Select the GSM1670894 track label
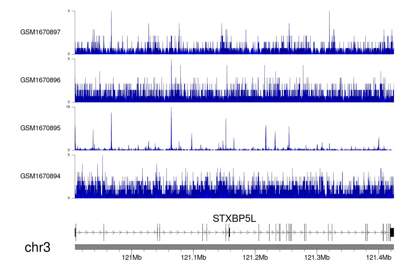Image resolution: width=415 pixels, height=271 pixels. coord(40,176)
